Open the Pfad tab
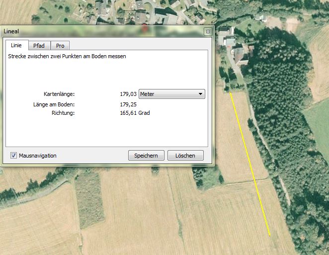Screen dimensions: 329x255 coord(39,46)
